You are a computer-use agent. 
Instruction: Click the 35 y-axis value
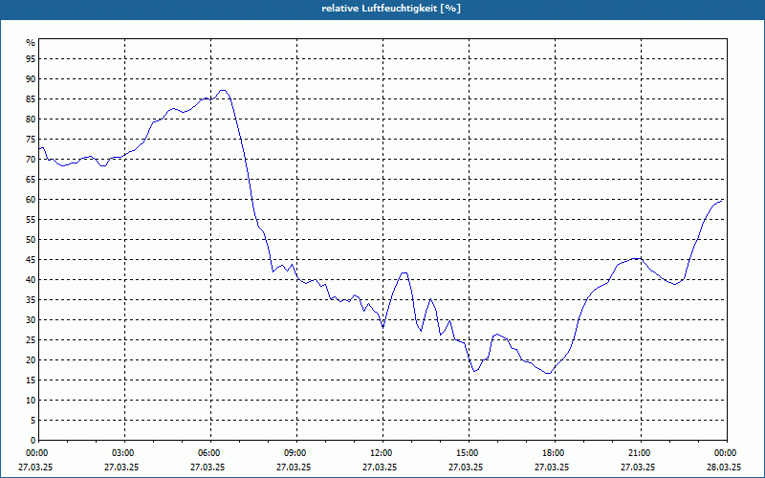[x=31, y=300]
